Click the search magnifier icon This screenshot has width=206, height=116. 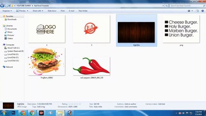coord(204,6)
